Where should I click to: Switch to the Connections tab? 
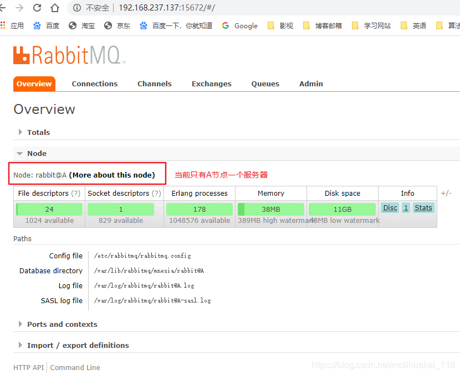(94, 84)
